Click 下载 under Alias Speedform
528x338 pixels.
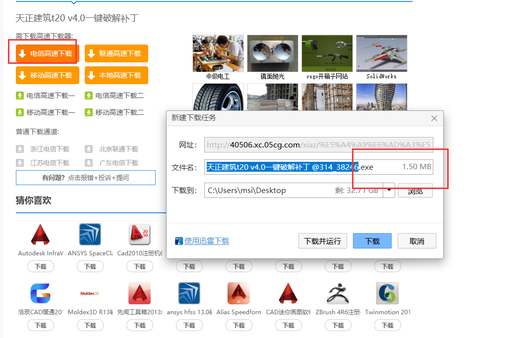tap(239, 325)
